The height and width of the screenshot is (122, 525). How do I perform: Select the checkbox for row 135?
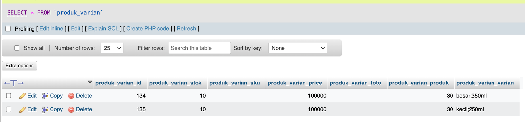point(9,109)
